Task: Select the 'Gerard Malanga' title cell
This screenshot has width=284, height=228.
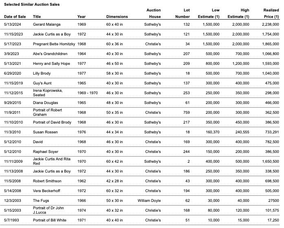Action: (x=47, y=24)
